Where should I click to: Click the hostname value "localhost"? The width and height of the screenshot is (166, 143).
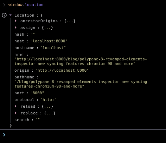pyautogui.click(x=53, y=48)
